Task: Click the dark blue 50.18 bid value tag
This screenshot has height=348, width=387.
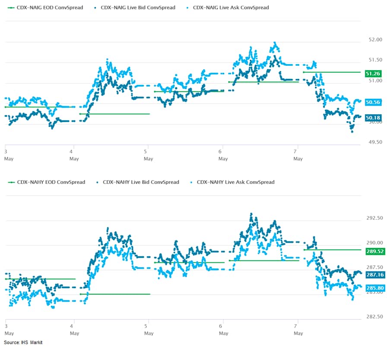Action: [x=372, y=118]
